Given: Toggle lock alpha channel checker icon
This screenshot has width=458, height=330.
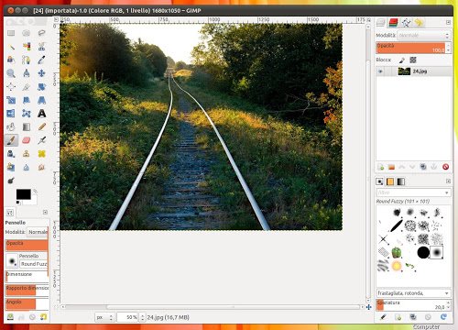Looking at the screenshot, I should click(413, 60).
